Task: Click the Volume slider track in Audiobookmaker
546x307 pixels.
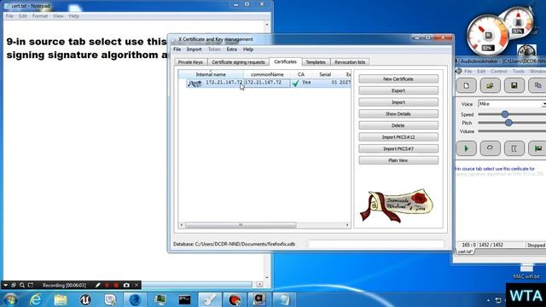Action: [x=512, y=131]
